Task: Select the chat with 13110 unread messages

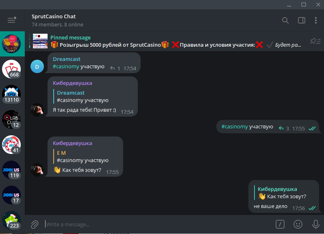Action: pos(11,94)
